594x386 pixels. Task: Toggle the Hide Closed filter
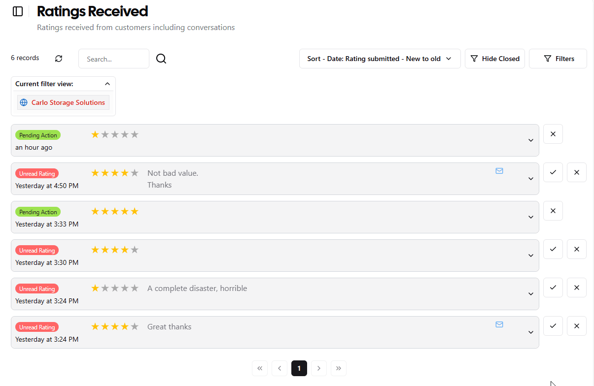tap(495, 59)
